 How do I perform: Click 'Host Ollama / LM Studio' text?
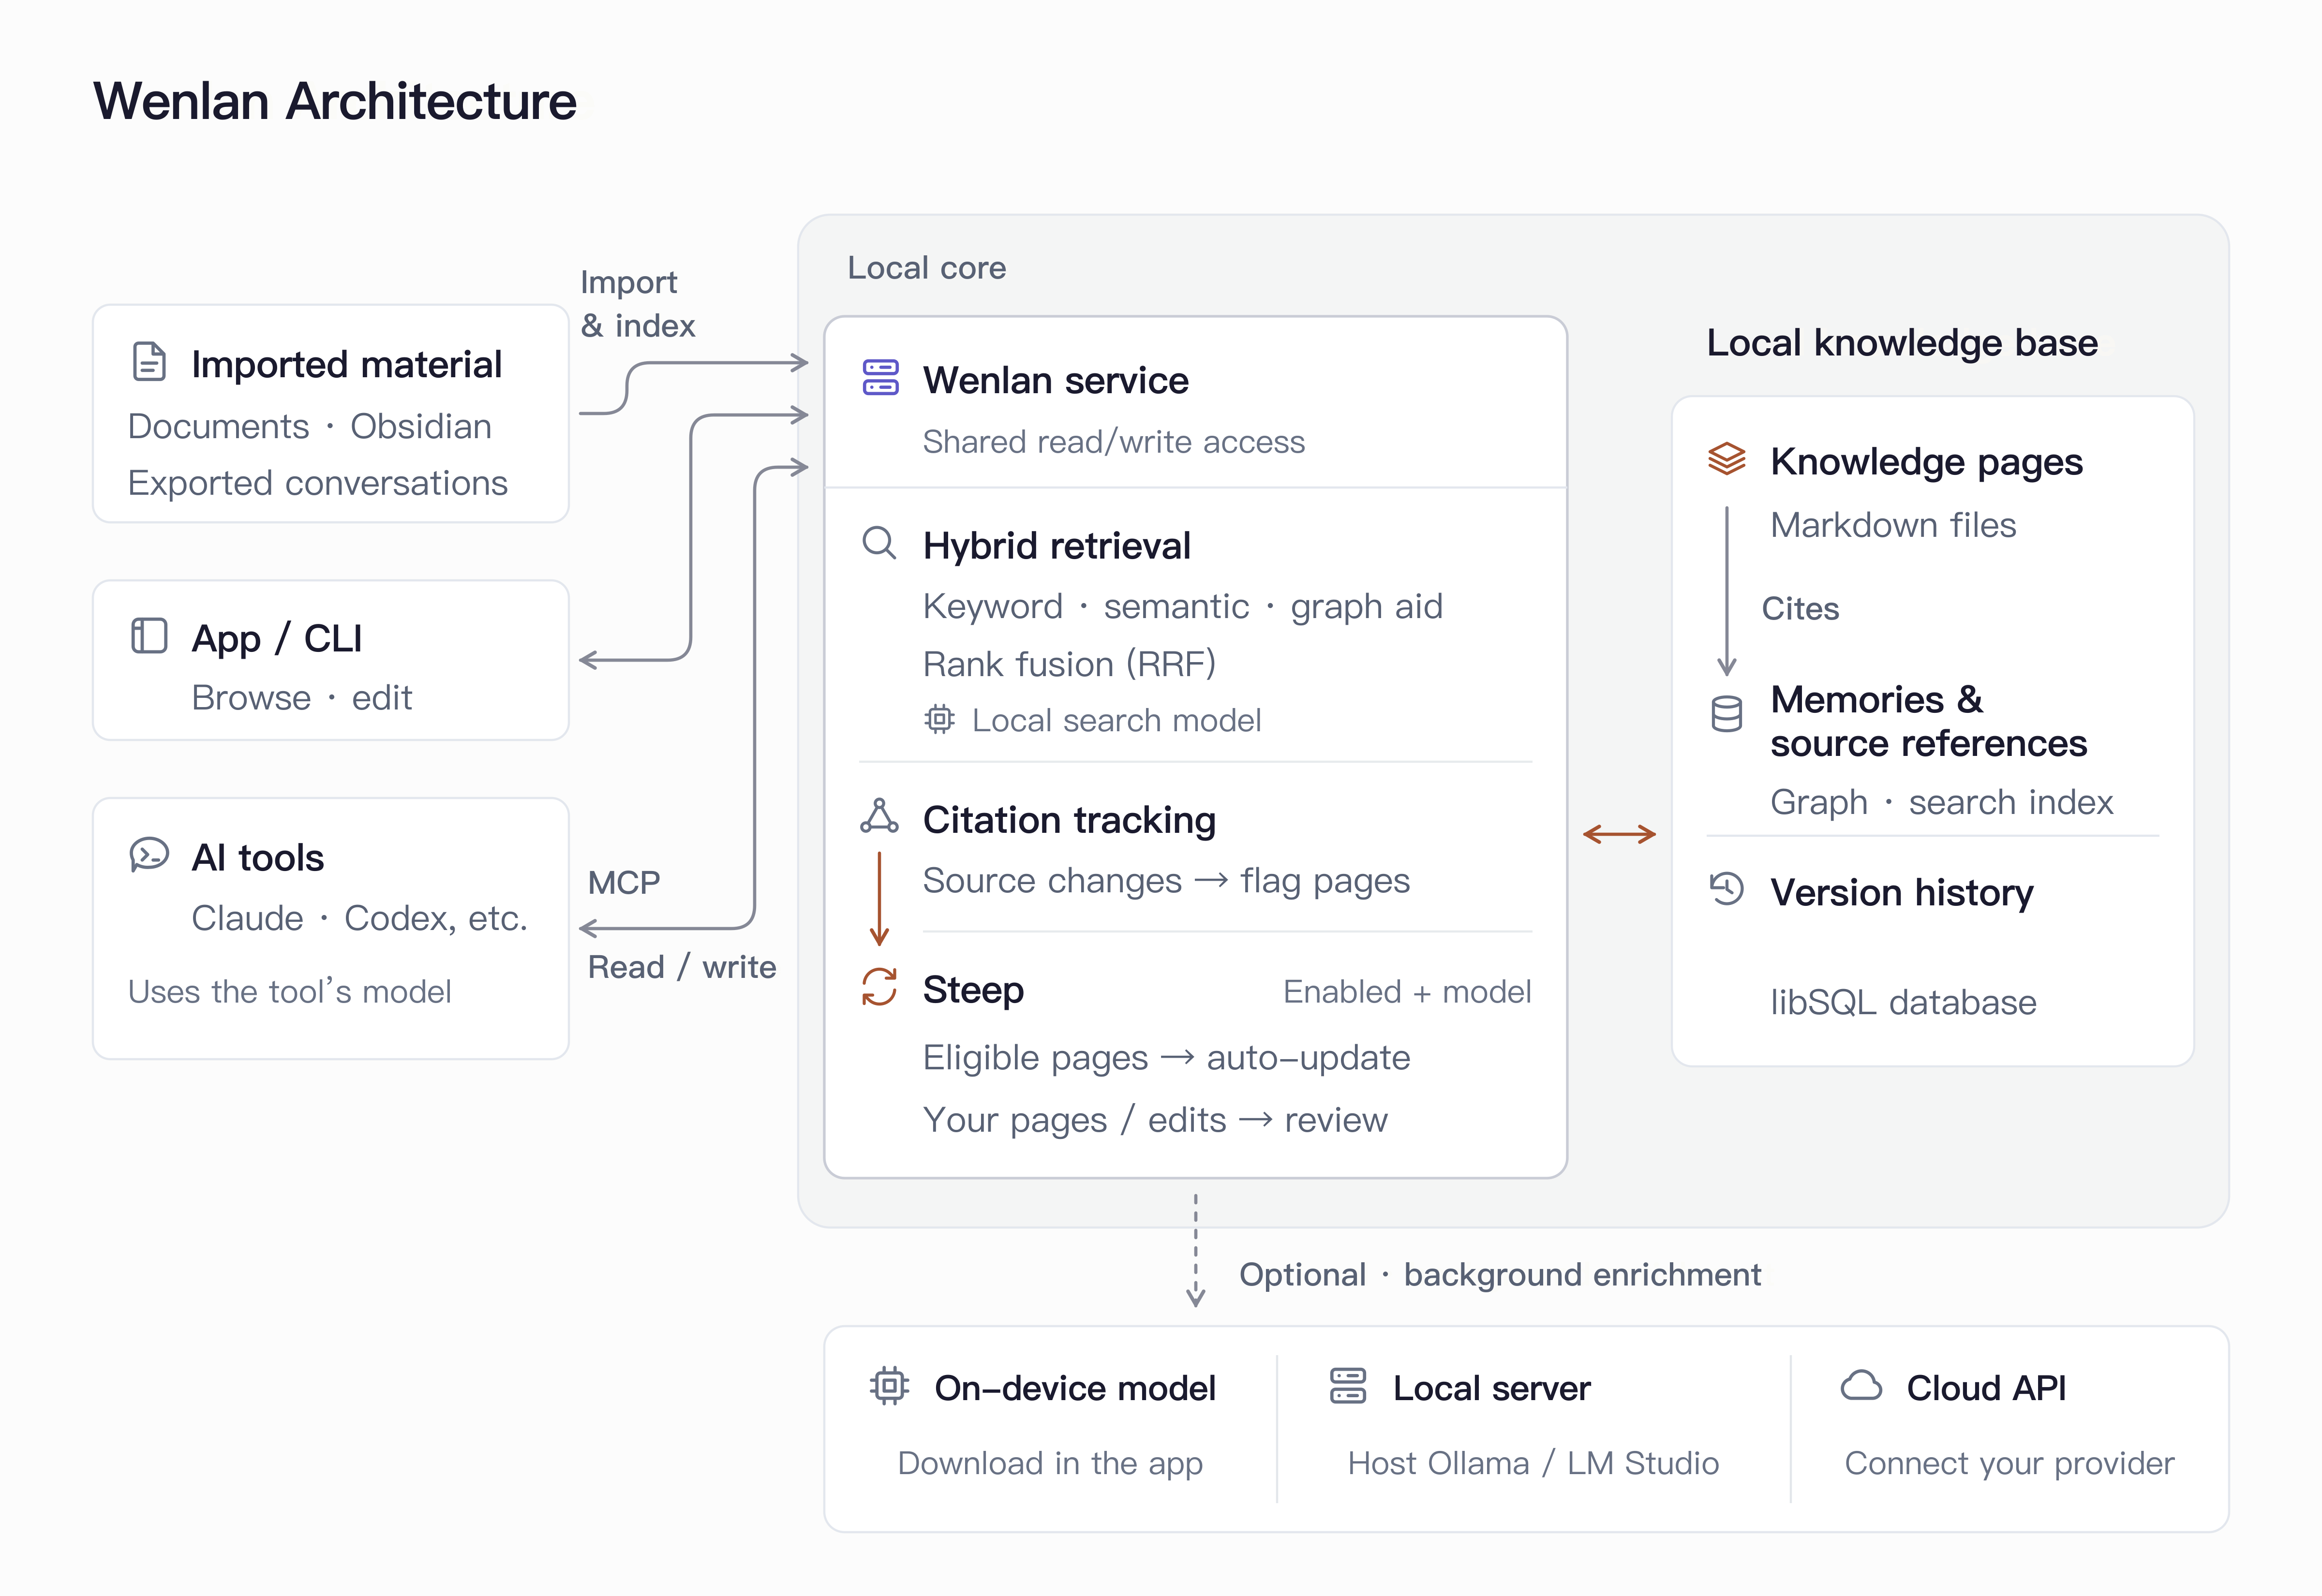tap(1533, 1463)
